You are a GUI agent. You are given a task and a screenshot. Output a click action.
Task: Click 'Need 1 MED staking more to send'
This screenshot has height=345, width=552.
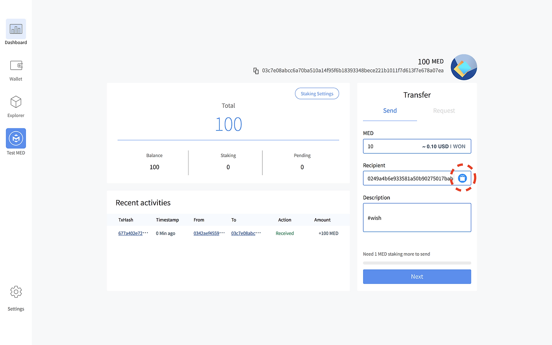pyautogui.click(x=397, y=254)
